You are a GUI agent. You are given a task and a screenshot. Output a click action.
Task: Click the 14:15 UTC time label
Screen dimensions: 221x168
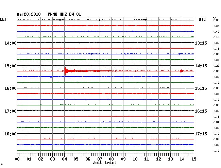pos(201,66)
